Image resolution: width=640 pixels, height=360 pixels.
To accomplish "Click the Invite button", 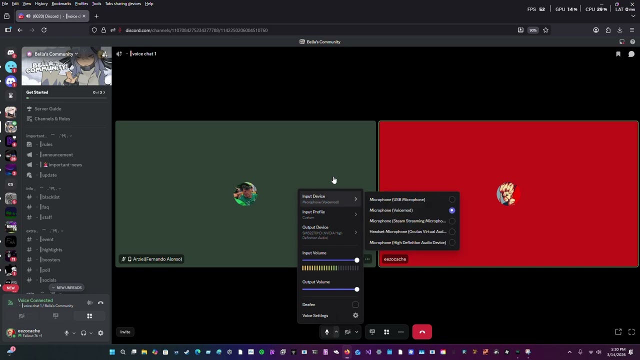I will [125, 332].
